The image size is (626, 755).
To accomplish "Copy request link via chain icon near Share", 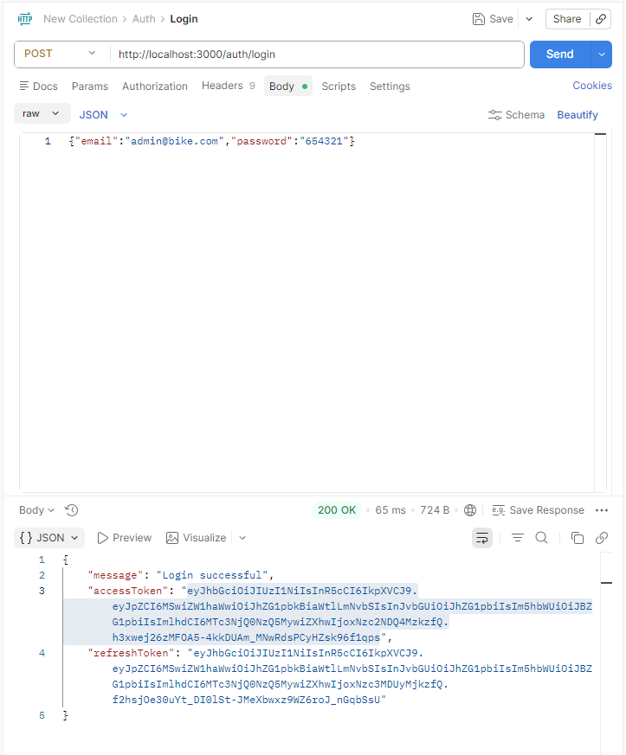I will pos(601,19).
